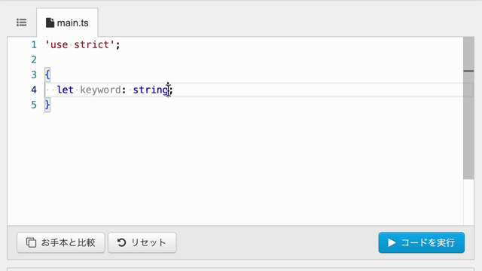Run code with コードを実行 button
The width and height of the screenshot is (482, 271).
click(x=422, y=242)
